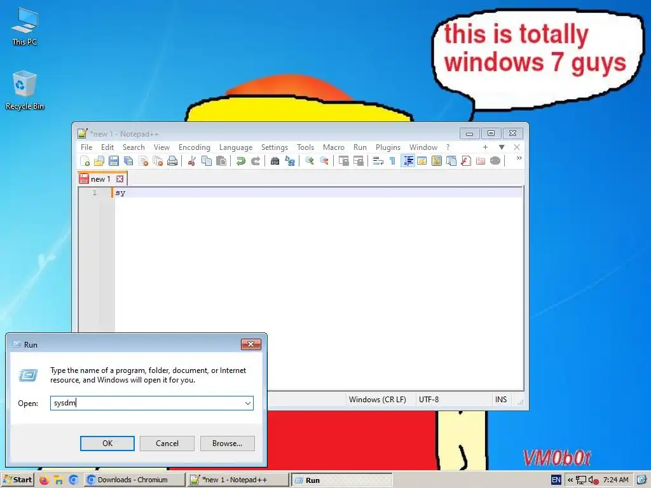Open the Tools menu
Screen dimensions: 651x488
click(305, 147)
